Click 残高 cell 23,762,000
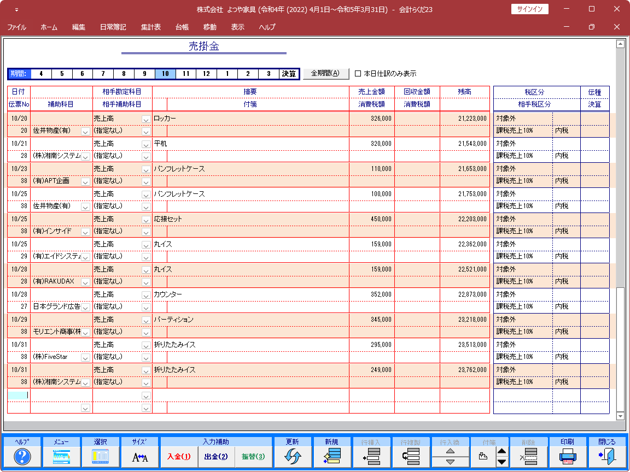The width and height of the screenshot is (630, 472). coord(465,370)
